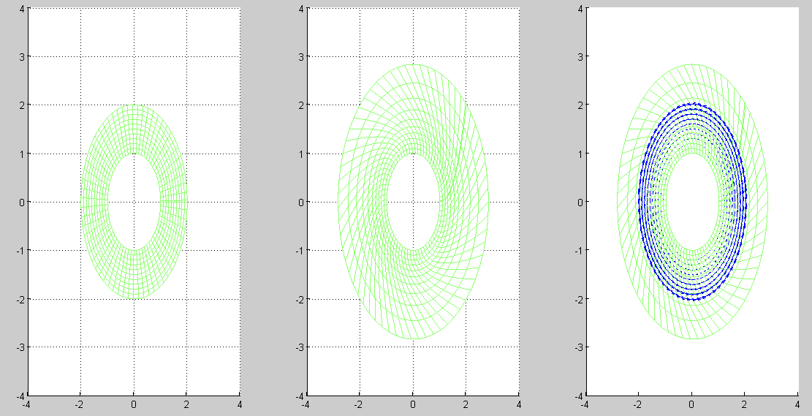Click the white center hole in the right plot
This screenshot has width=812, height=416.
[691, 202]
